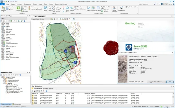The image size is (175, 108).
Task: Open the Proposed Sanitary Sewers scenario dropdown
Action: (x=41, y=19)
